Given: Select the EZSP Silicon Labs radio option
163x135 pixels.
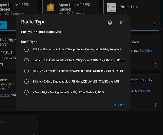Looking at the screenshot, I should [26, 50].
